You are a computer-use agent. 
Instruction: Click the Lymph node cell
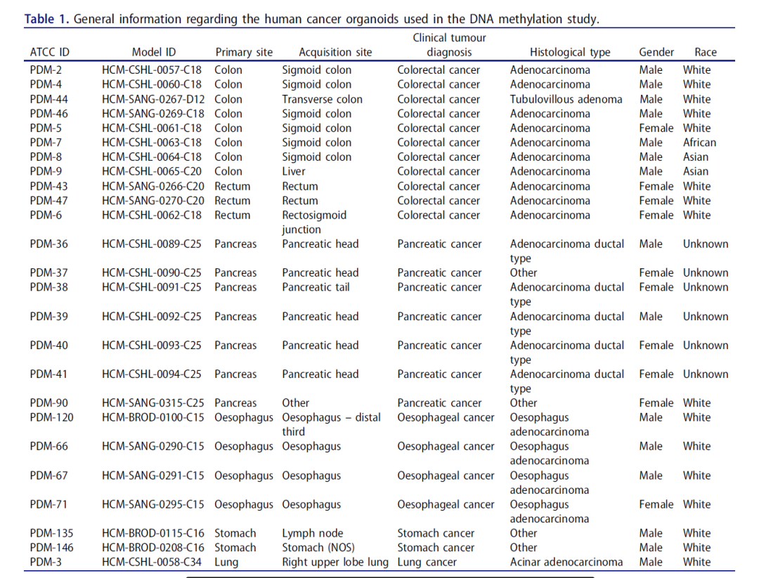pos(312,533)
